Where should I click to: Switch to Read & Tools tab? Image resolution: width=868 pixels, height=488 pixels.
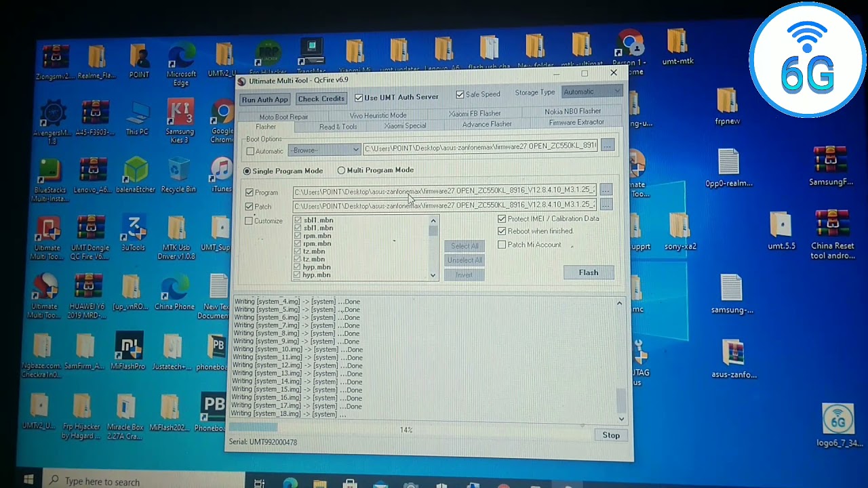pyautogui.click(x=338, y=127)
